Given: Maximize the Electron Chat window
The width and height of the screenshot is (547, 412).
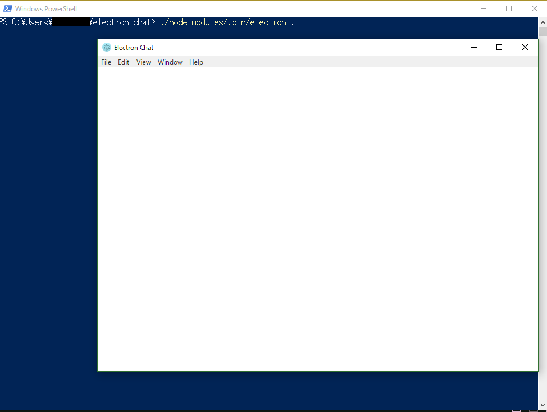Looking at the screenshot, I should click(x=499, y=48).
